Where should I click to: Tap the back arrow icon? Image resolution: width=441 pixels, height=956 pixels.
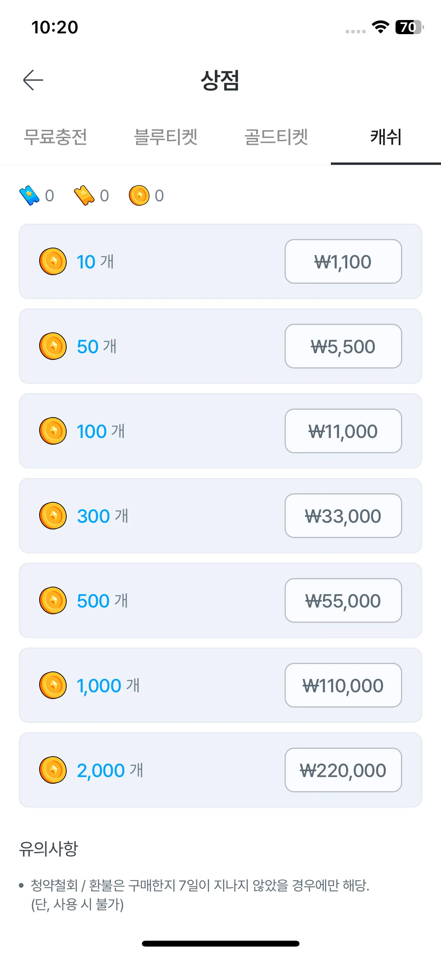click(33, 80)
